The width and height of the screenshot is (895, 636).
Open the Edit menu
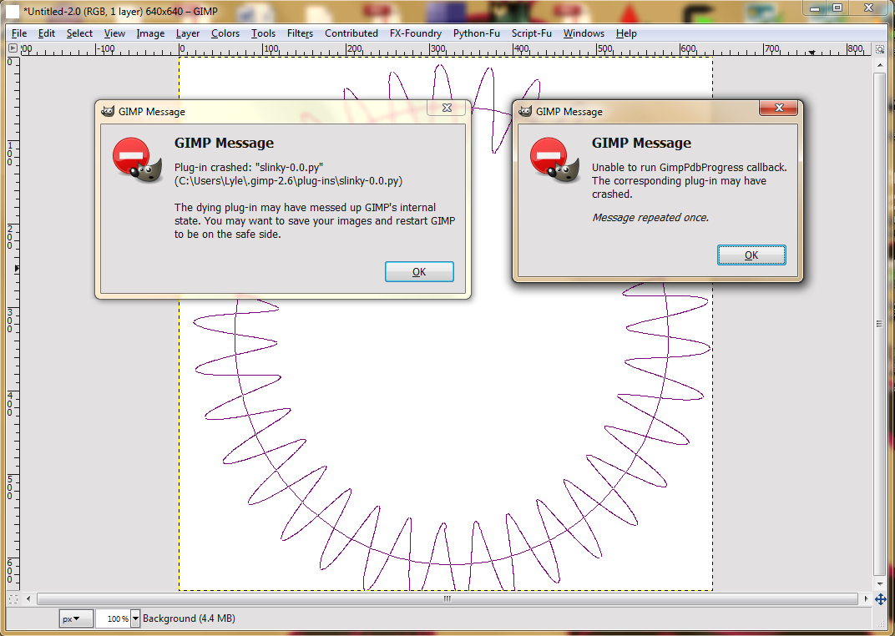(46, 33)
